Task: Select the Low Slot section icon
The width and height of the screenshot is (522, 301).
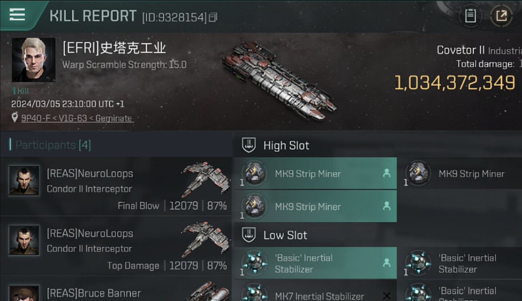Action: coord(249,235)
